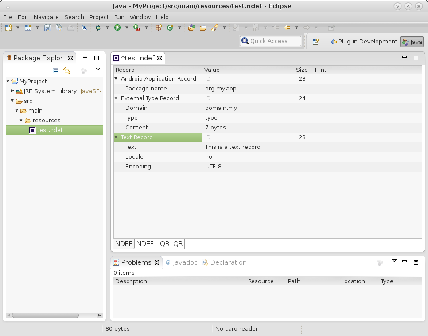This screenshot has height=336, width=428.
Task: Open Package Explorer view menu triangle
Action: click(x=98, y=69)
